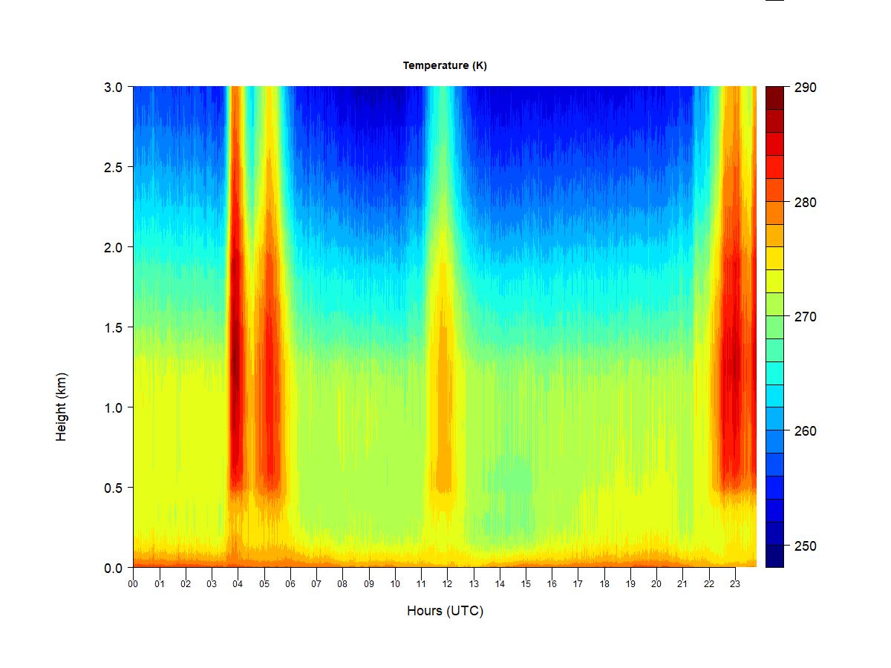Select the "2.5" height tick label
The height and width of the screenshot is (668, 891).
pyautogui.click(x=113, y=167)
